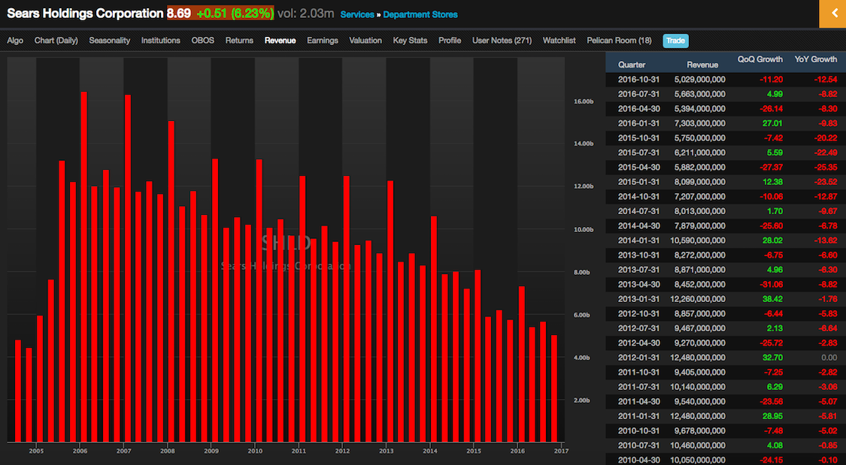Select revenue value 7,303,000,000
Image resolution: width=846 pixels, height=465 pixels.
tap(700, 123)
